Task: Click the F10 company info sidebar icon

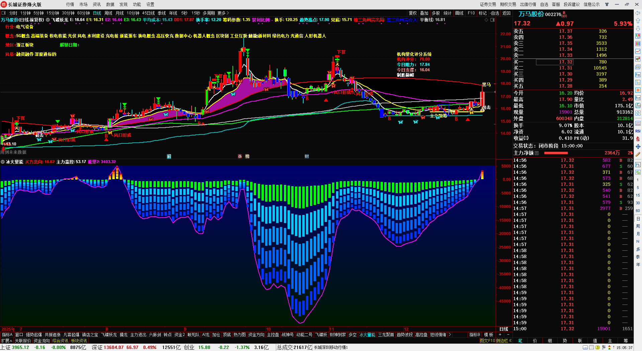Action: [x=638, y=75]
